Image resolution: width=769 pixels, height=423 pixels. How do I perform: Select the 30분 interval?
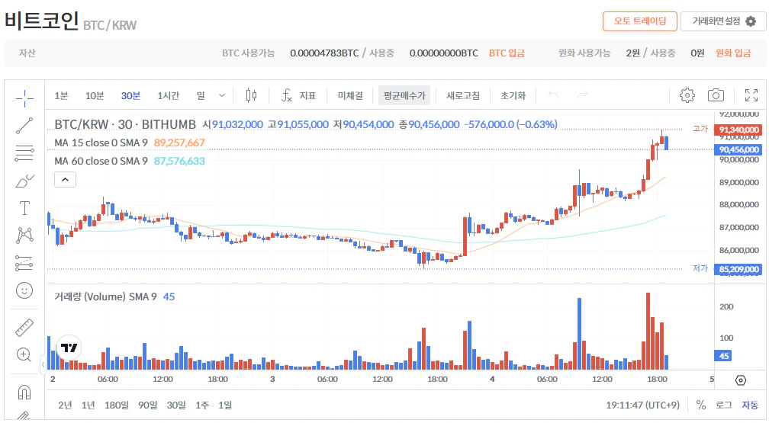131,95
